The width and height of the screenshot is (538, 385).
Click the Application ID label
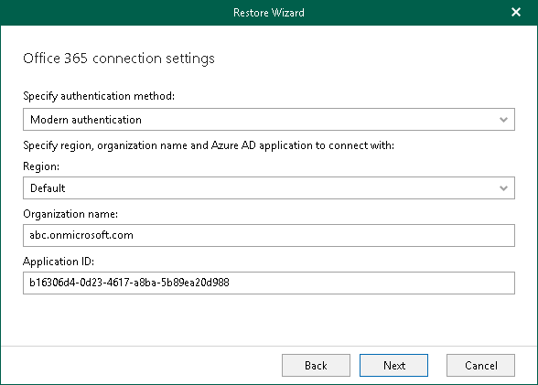(59, 262)
